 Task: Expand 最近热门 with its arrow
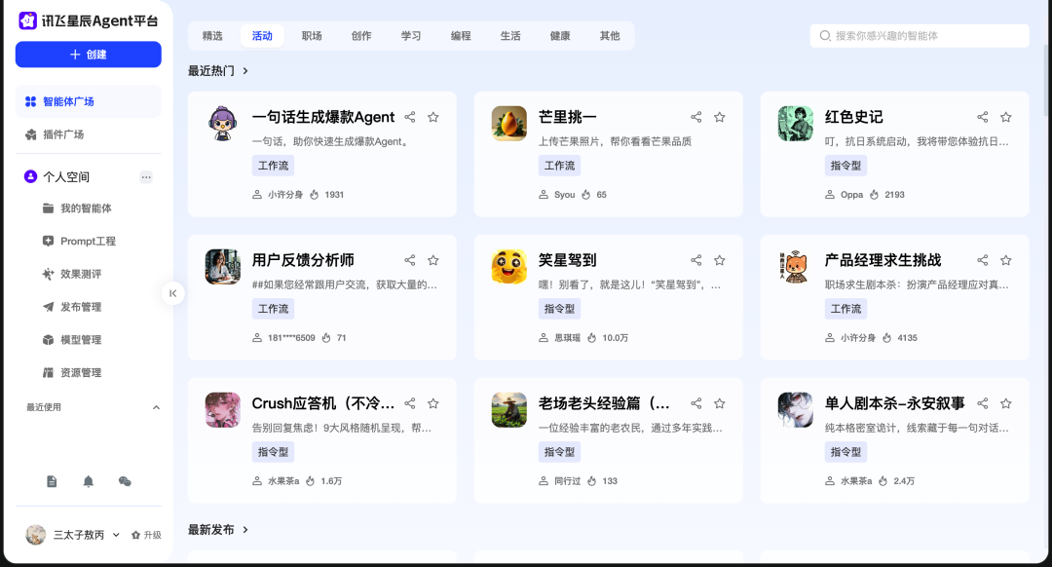246,70
